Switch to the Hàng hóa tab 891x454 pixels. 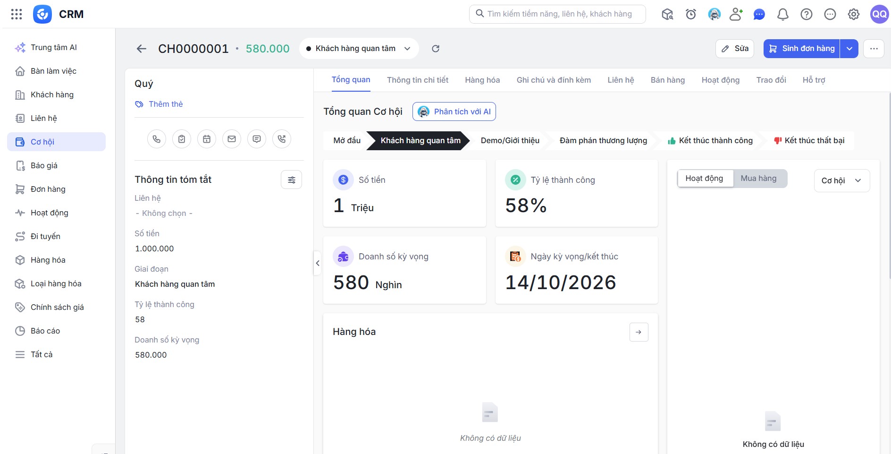tap(482, 80)
